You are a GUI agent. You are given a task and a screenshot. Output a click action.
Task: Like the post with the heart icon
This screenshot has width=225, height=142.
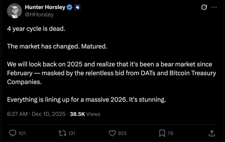(112, 133)
